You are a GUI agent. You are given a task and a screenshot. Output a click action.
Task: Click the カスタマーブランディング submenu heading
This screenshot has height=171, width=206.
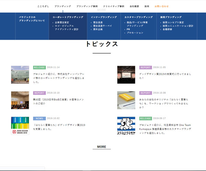(x=138, y=17)
